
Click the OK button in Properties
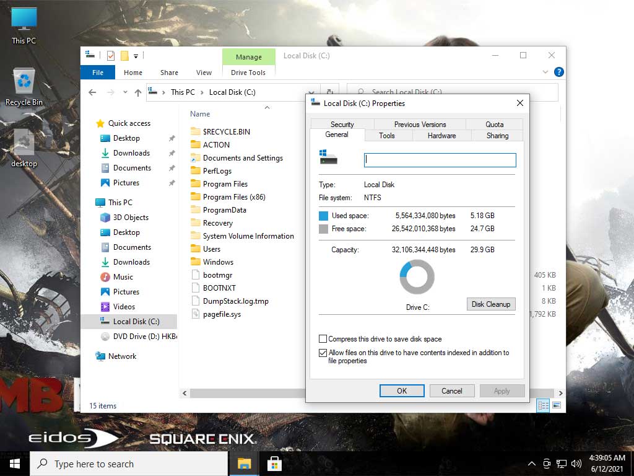point(402,390)
